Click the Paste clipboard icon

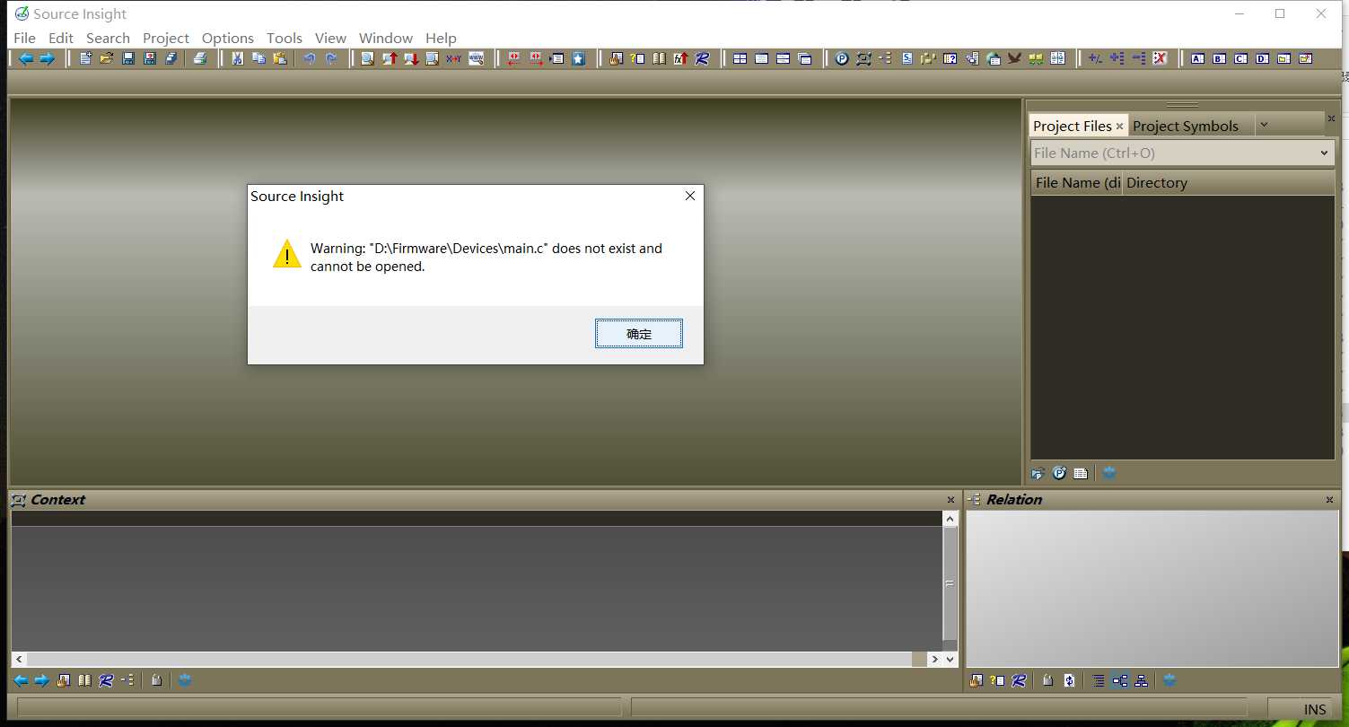click(280, 58)
